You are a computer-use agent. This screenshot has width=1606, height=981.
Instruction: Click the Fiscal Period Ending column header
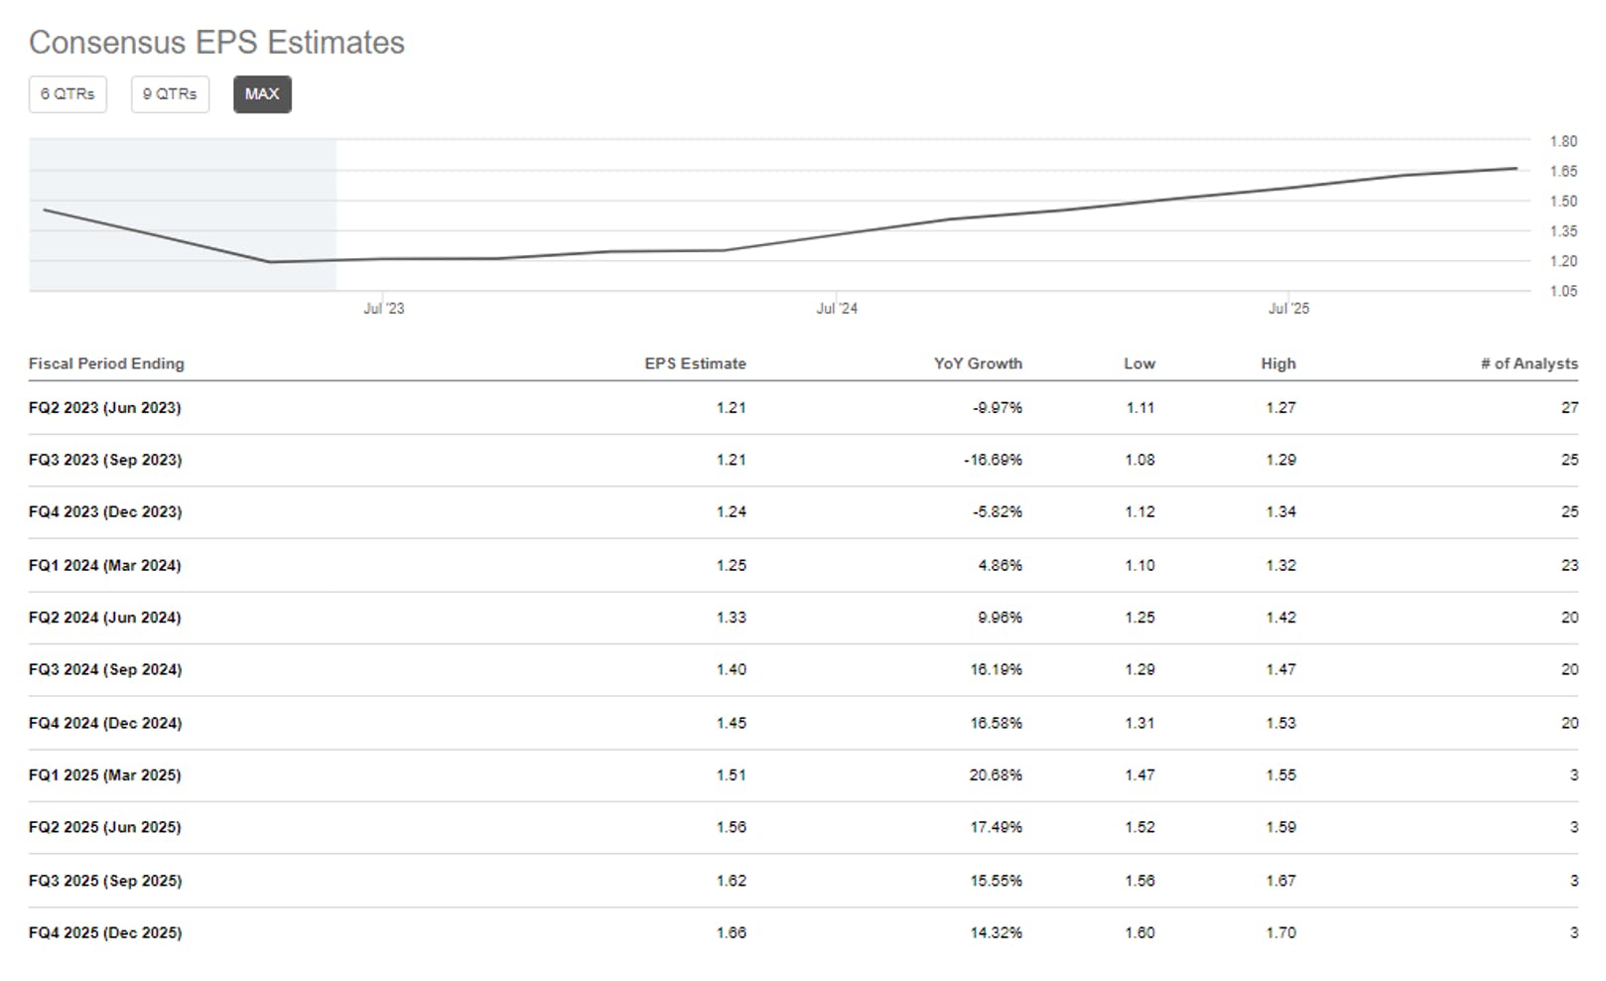point(106,363)
